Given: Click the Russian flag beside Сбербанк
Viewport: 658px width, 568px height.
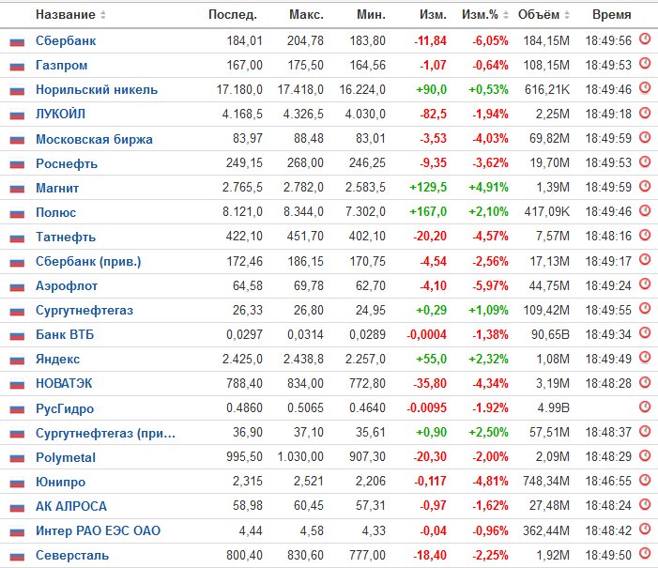Looking at the screenshot, I should (x=17, y=41).
